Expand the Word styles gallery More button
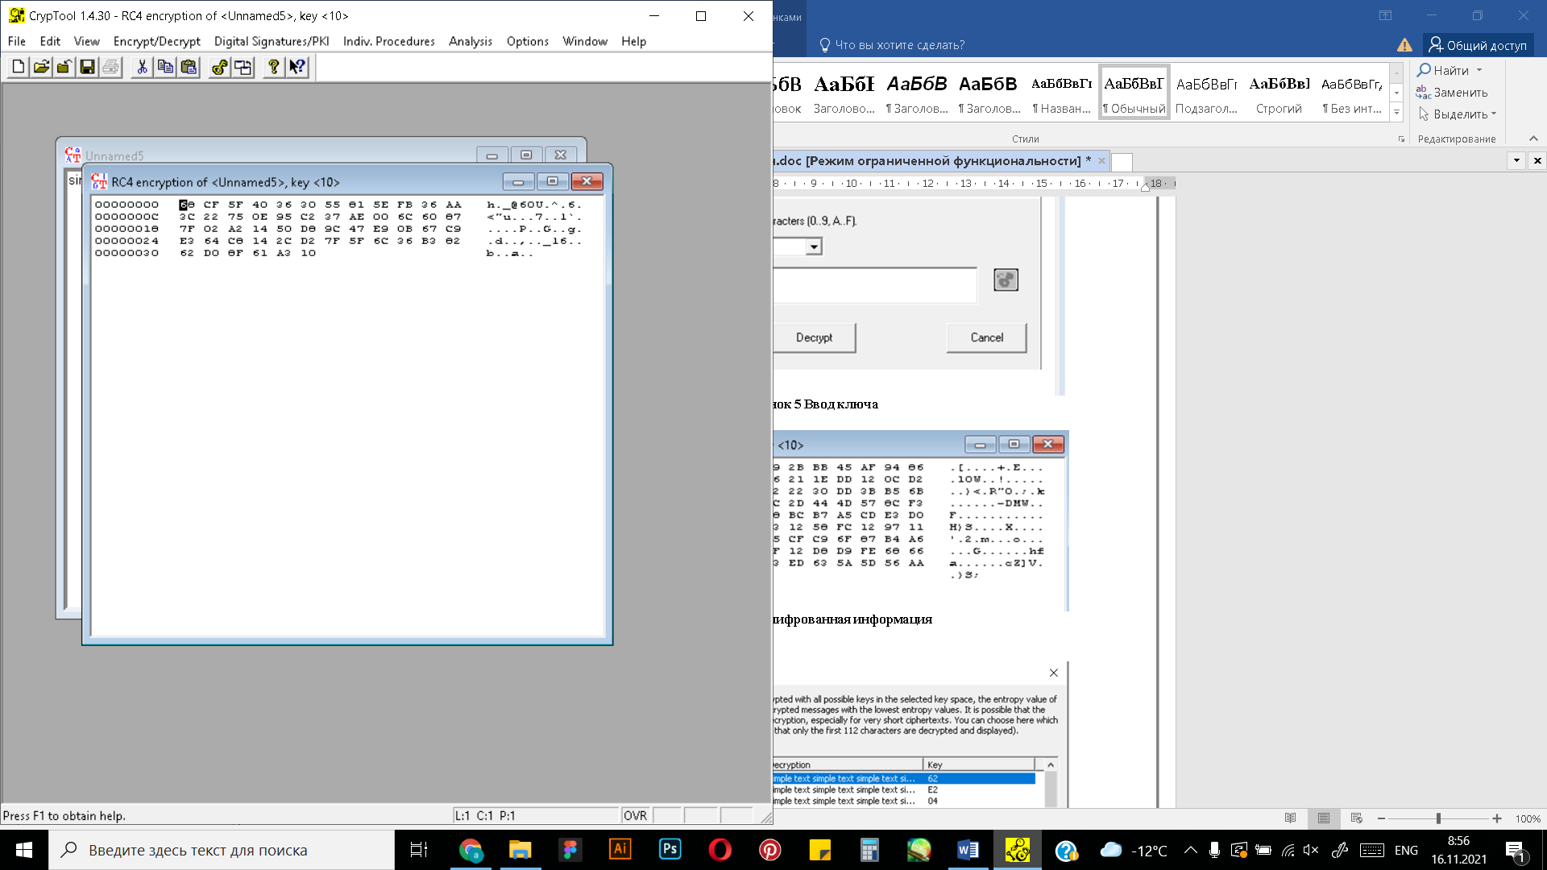 1396,112
